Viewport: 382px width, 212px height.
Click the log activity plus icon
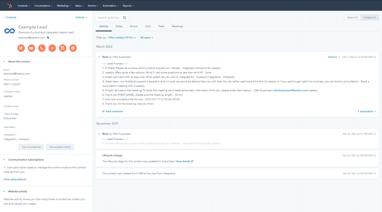pyautogui.click(x=52, y=48)
